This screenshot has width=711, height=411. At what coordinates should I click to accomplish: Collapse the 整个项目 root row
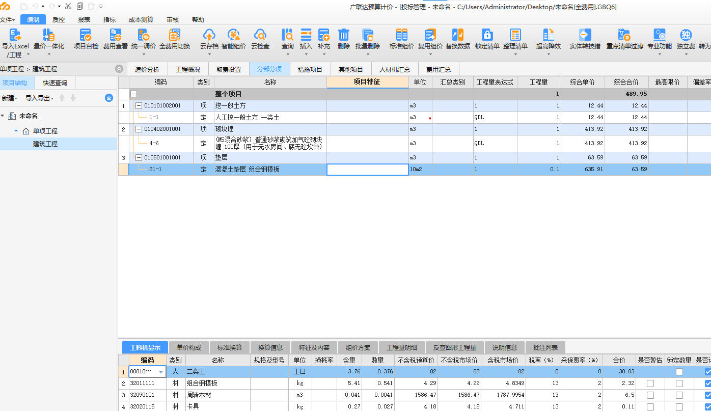point(134,94)
